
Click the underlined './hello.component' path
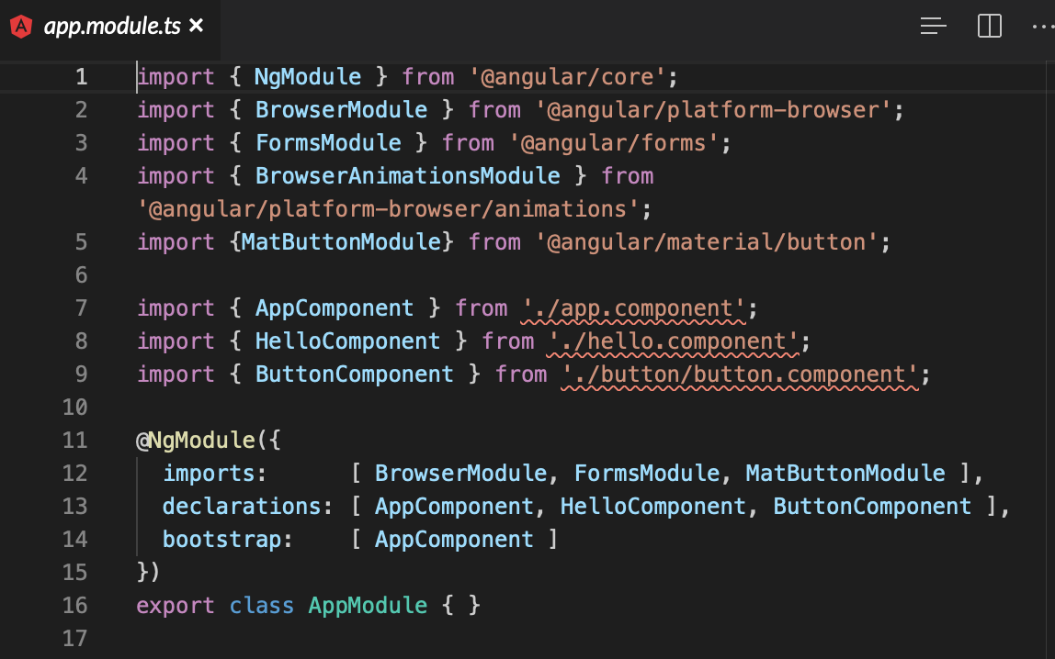click(674, 341)
